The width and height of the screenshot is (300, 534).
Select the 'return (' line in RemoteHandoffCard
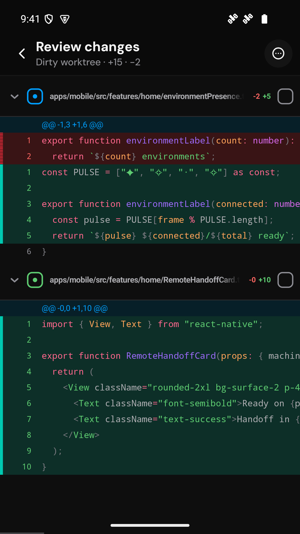150,372
